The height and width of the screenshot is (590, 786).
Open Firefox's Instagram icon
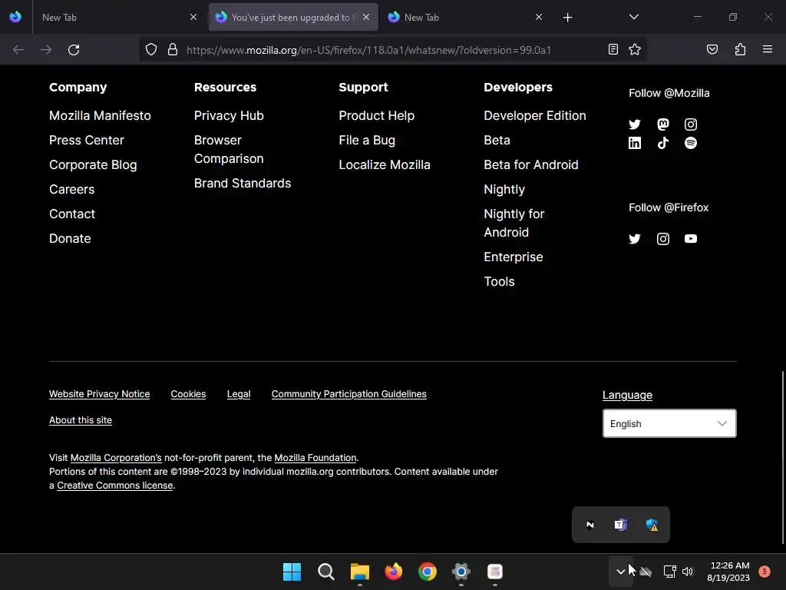point(662,239)
